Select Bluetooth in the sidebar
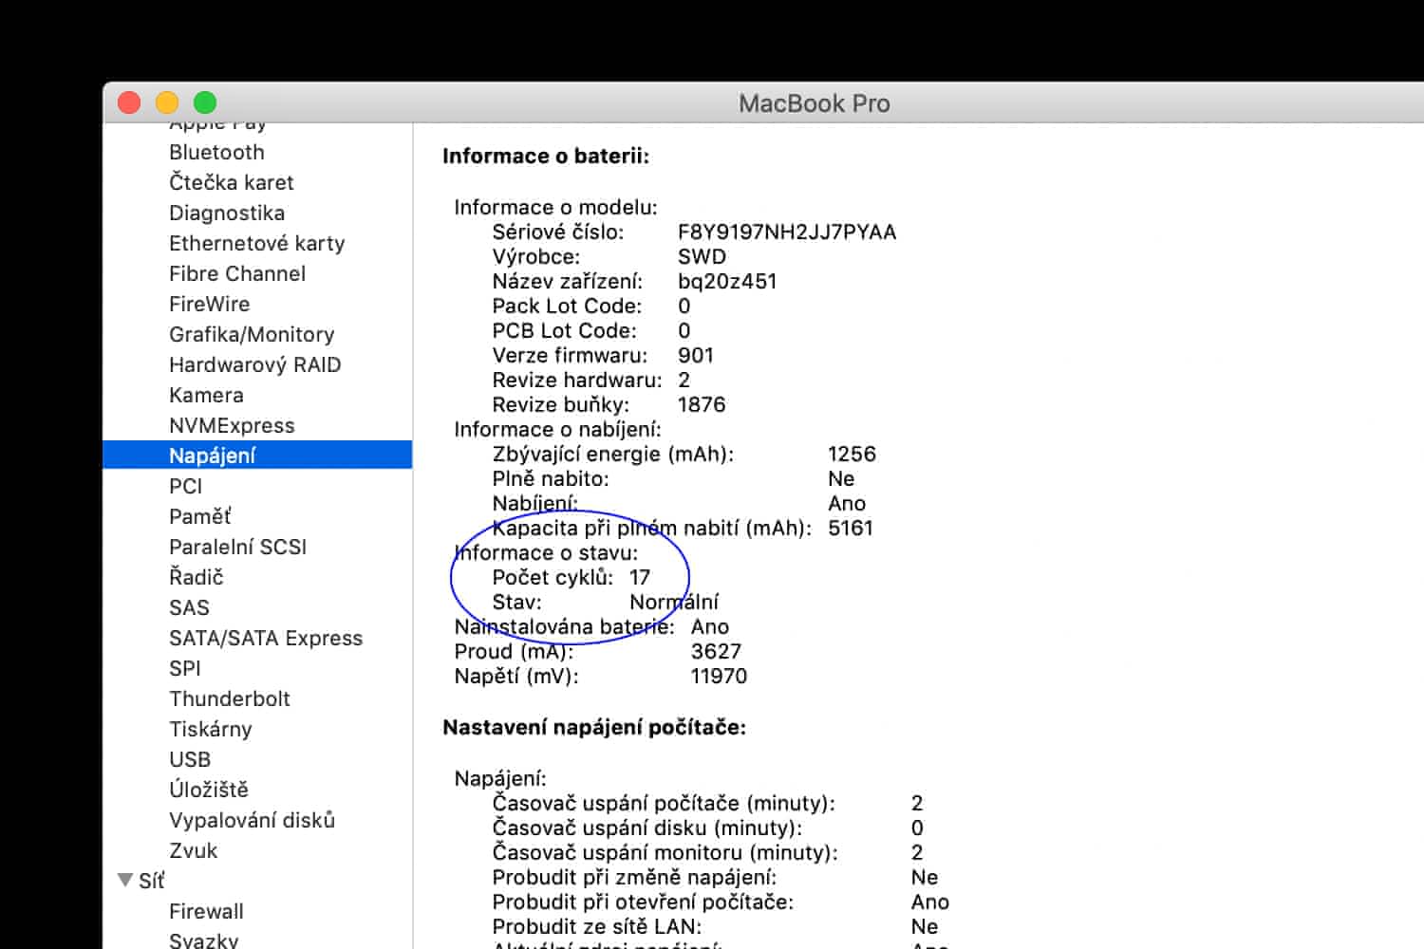 point(216,152)
